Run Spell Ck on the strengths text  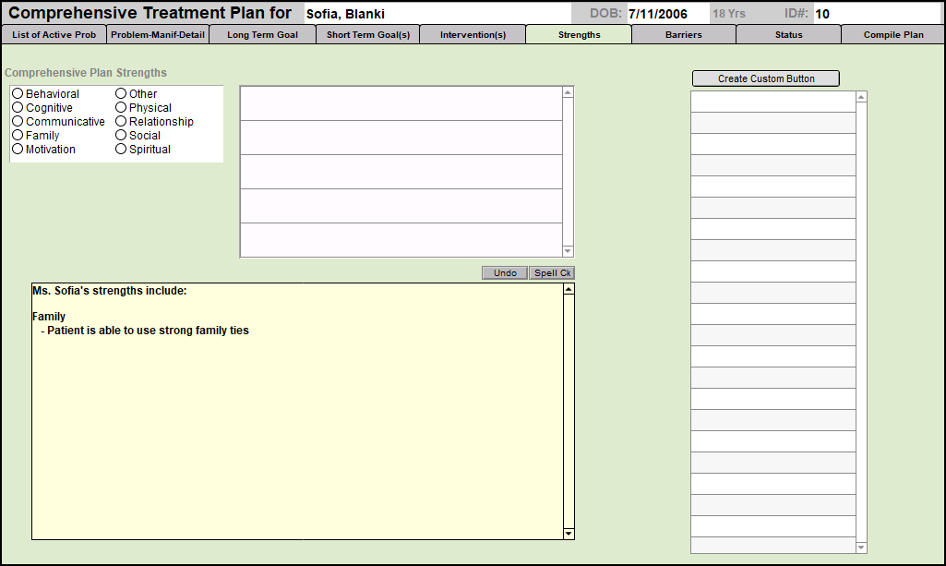(x=552, y=273)
